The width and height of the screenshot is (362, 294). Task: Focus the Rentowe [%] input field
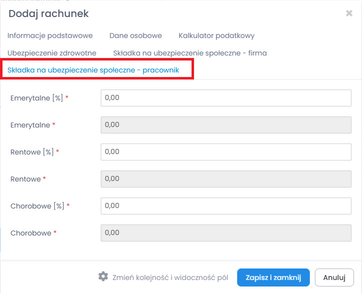coord(226,151)
